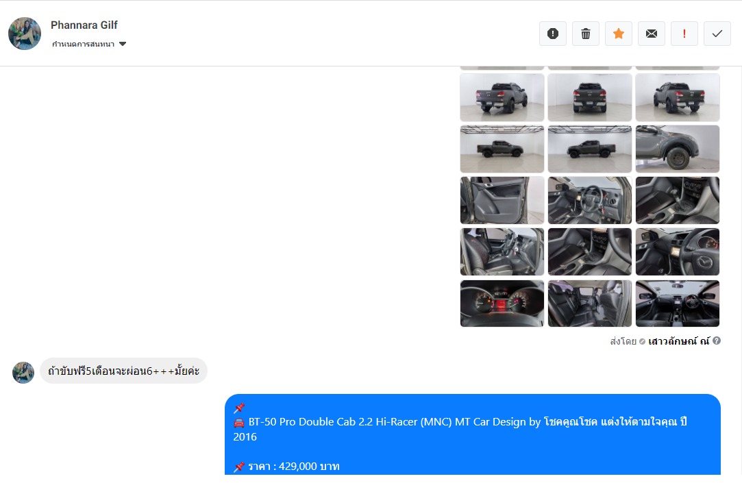Open steering wheel dashboard photo in third row
This screenshot has width=742, height=483.
tap(590, 200)
